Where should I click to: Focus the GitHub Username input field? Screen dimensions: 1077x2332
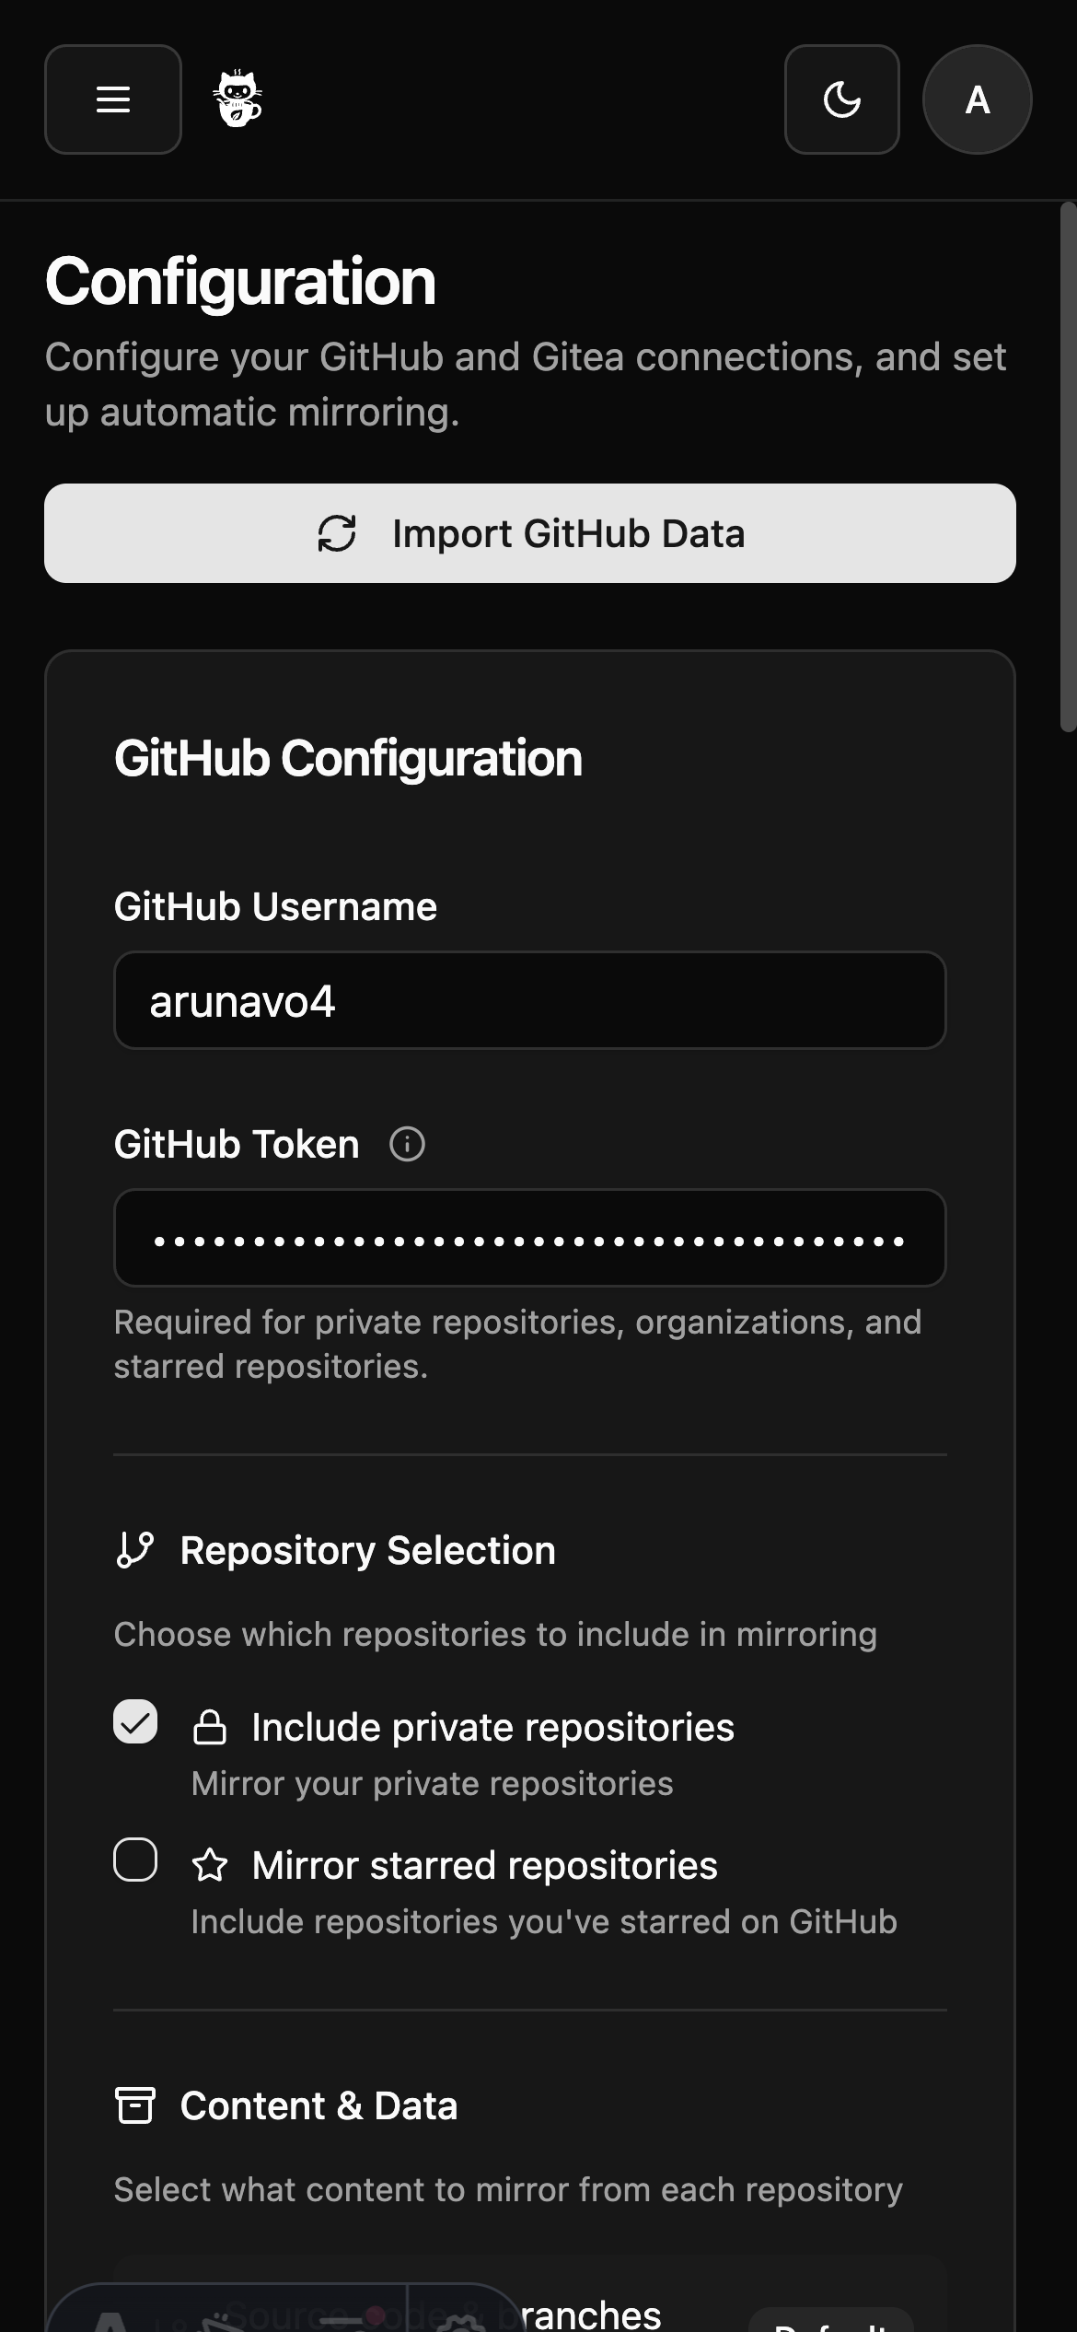(530, 1000)
